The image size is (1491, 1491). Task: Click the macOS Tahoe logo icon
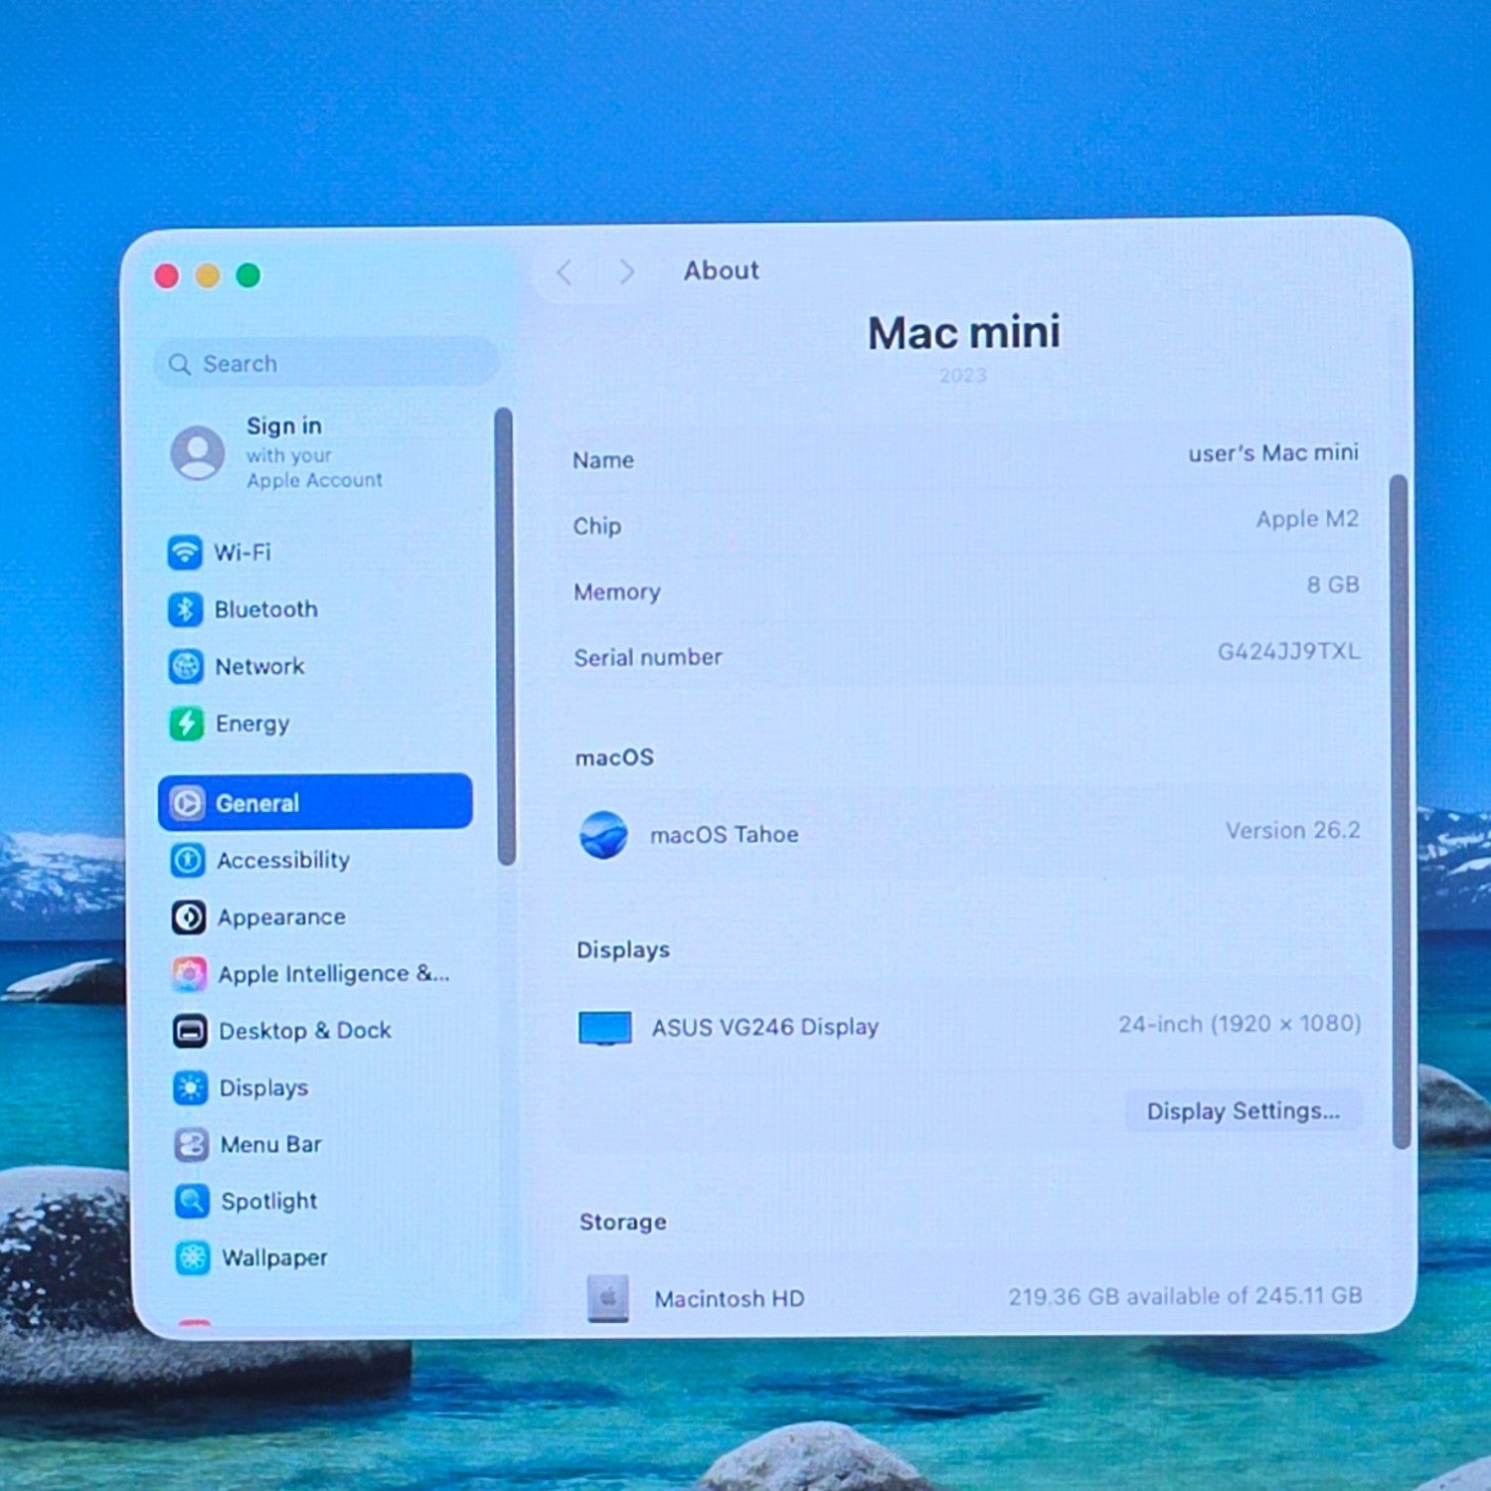pyautogui.click(x=604, y=835)
